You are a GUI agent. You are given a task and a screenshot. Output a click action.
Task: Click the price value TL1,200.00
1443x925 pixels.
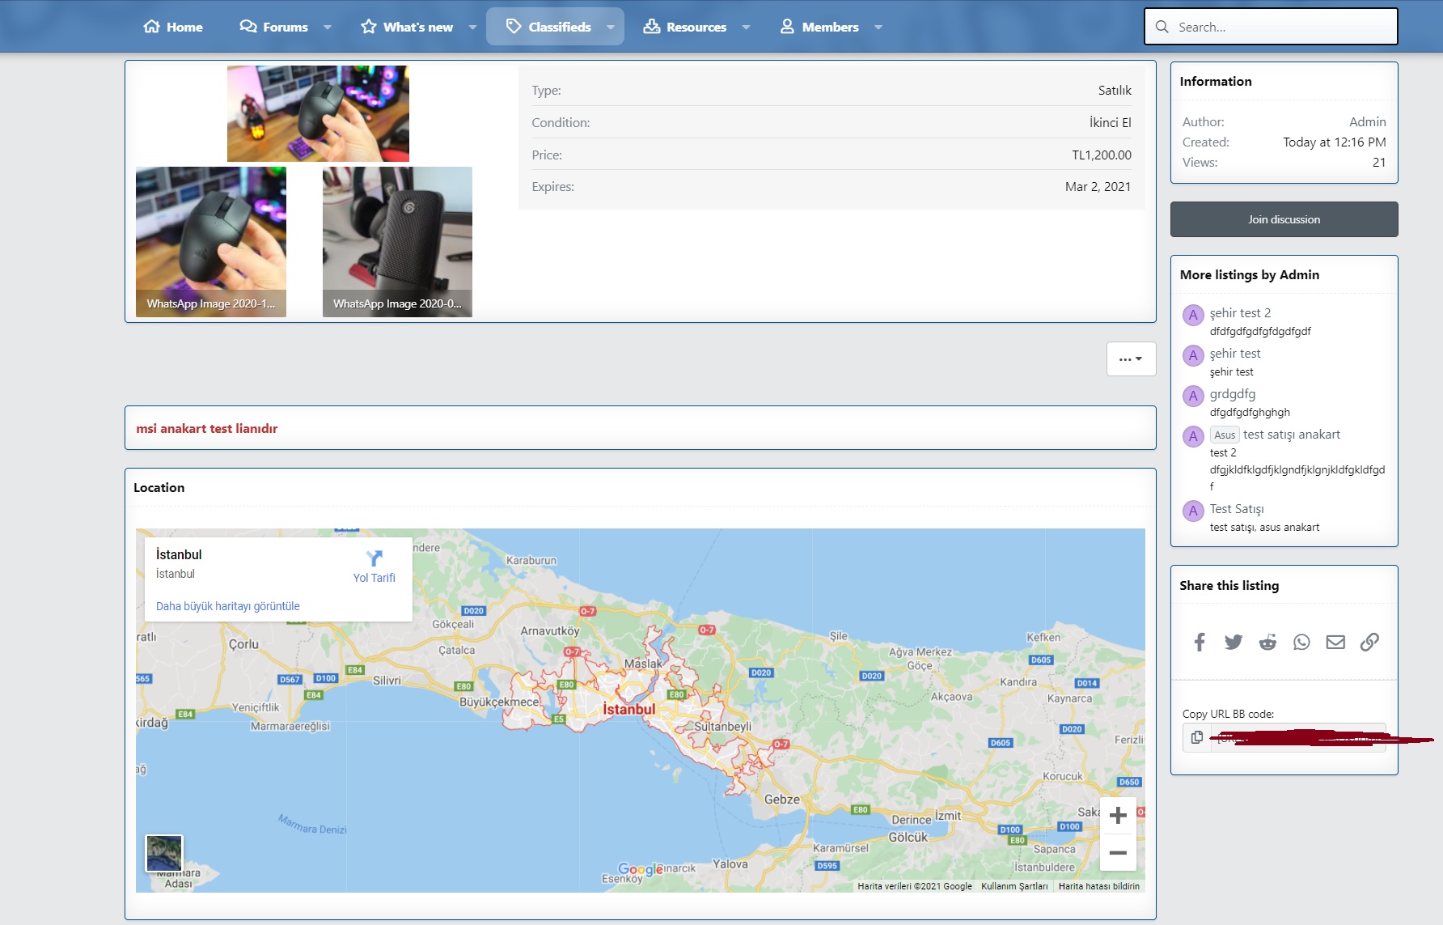1102,155
